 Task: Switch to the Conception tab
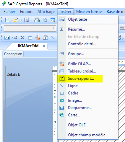[x=13, y=54]
